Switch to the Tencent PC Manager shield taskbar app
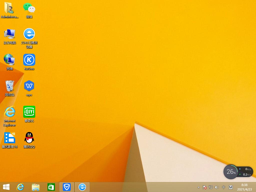256x192 pixels. point(67,187)
